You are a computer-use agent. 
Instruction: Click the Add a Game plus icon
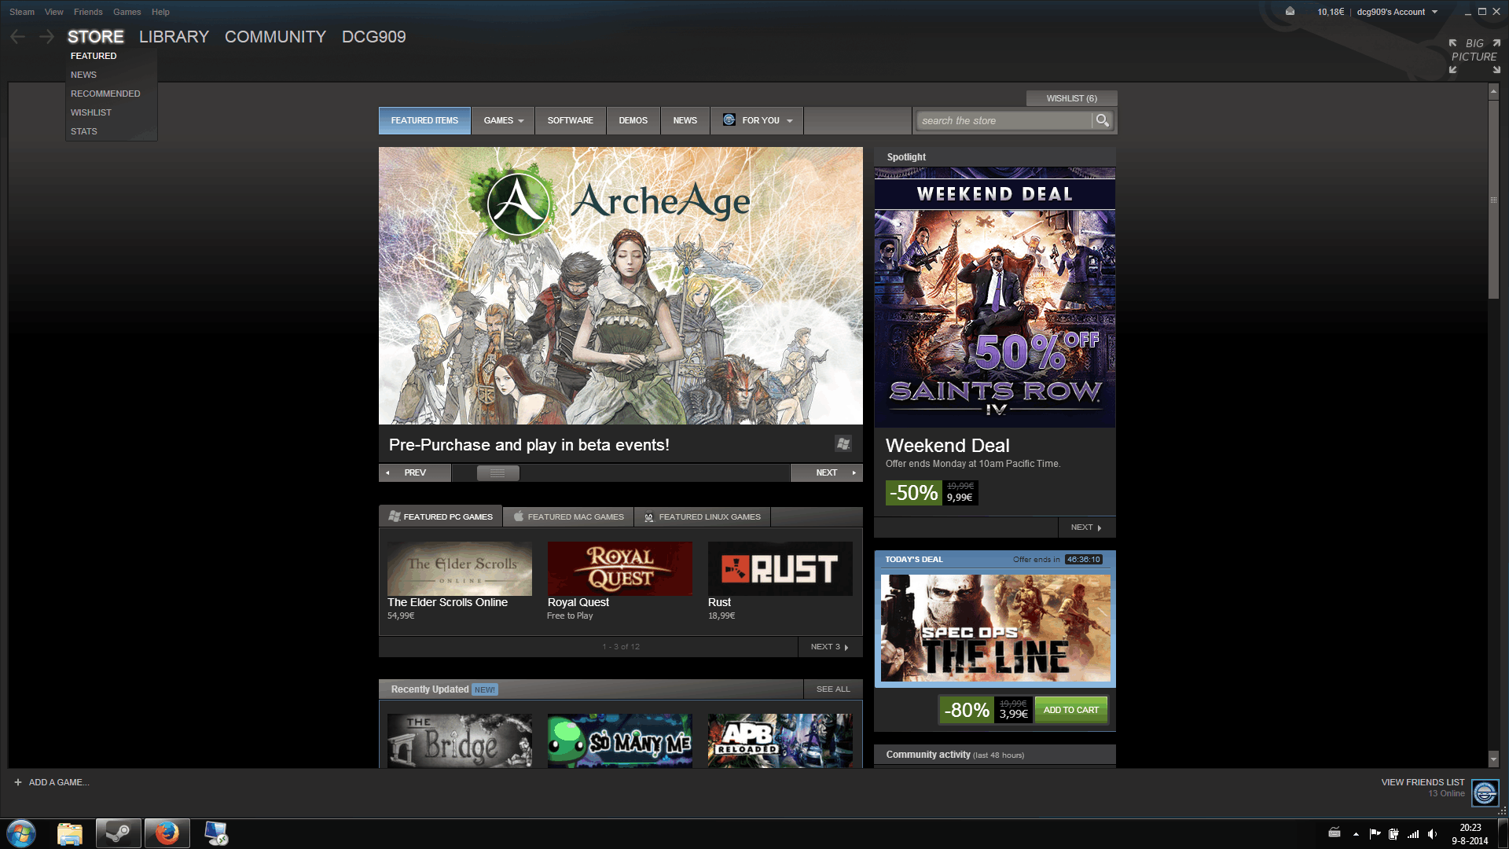tap(18, 782)
